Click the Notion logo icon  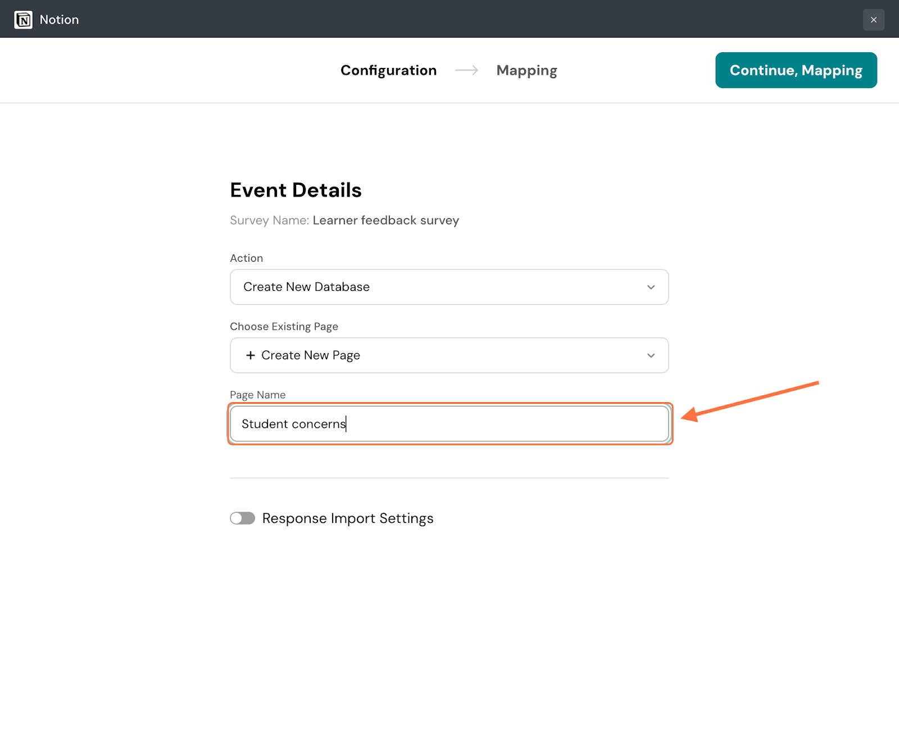tap(23, 20)
